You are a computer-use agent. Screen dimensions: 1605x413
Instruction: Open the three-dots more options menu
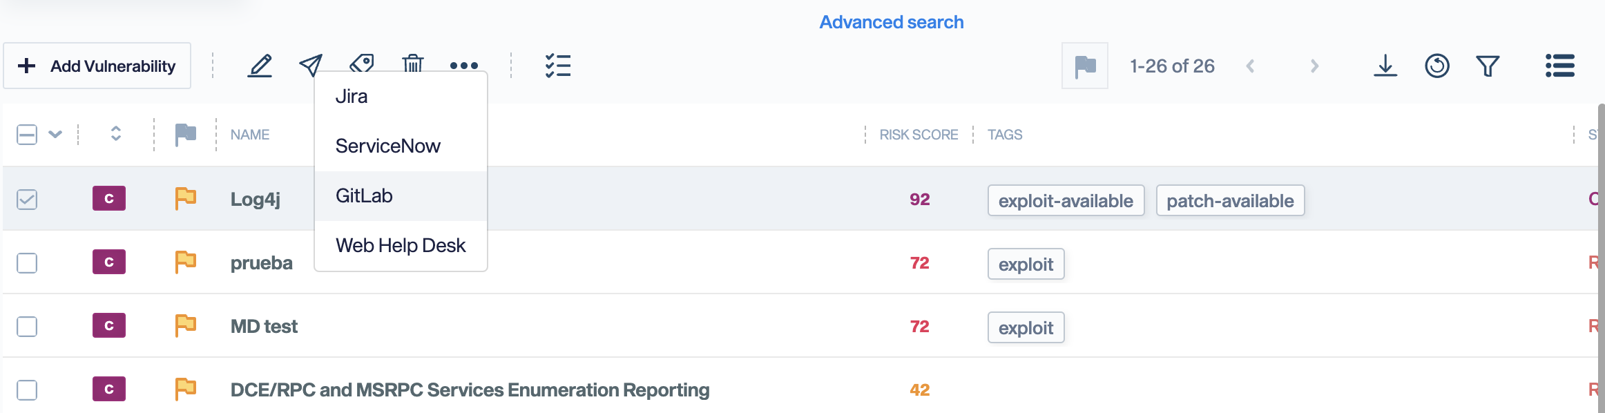click(464, 66)
